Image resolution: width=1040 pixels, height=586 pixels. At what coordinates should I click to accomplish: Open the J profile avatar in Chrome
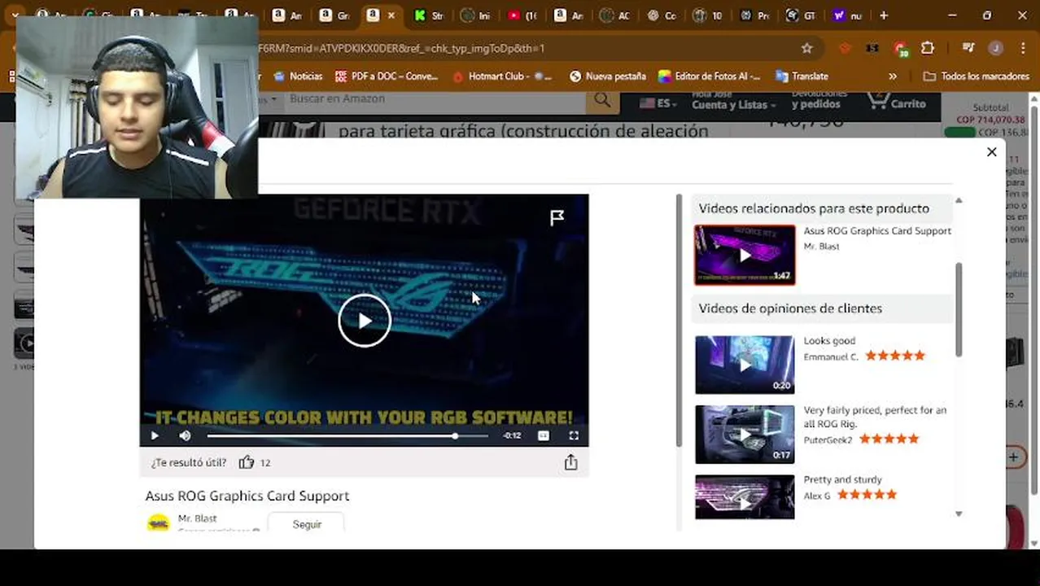(994, 48)
